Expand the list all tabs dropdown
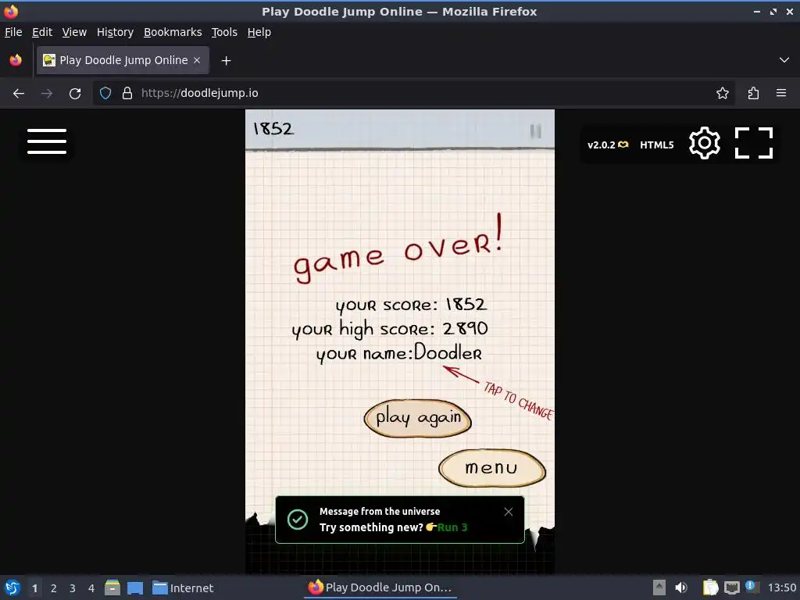The height and width of the screenshot is (600, 800). pyautogui.click(x=784, y=60)
